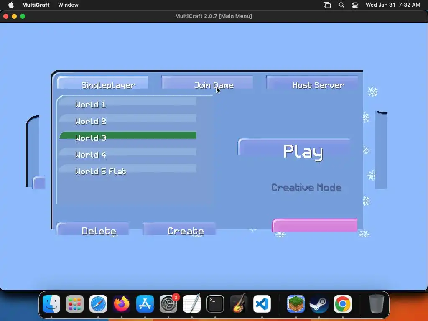428x321 pixels.
Task: Switch to the Host Server tab
Action: click(x=312, y=82)
